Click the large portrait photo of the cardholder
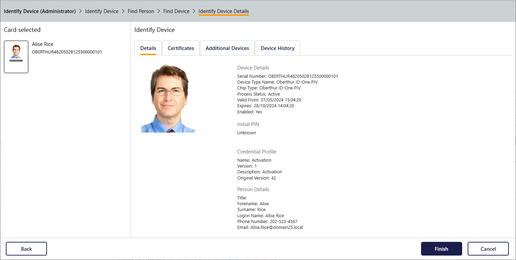This screenshot has height=260, width=516. click(x=168, y=98)
